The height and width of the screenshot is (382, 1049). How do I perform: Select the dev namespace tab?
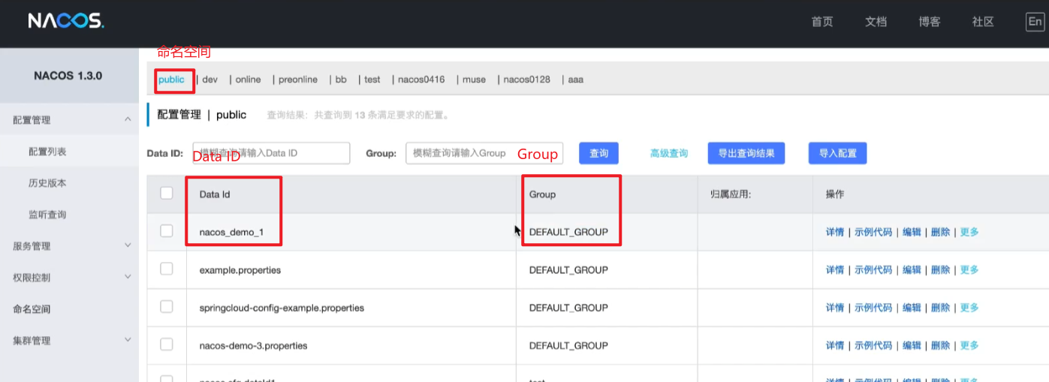(209, 80)
